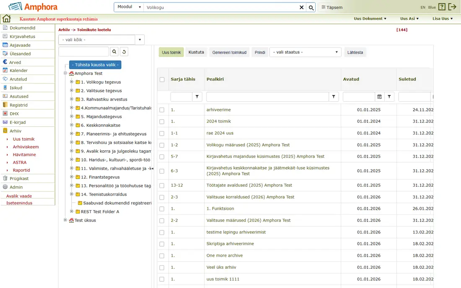Check the rae 2024 uus row

click(162, 133)
